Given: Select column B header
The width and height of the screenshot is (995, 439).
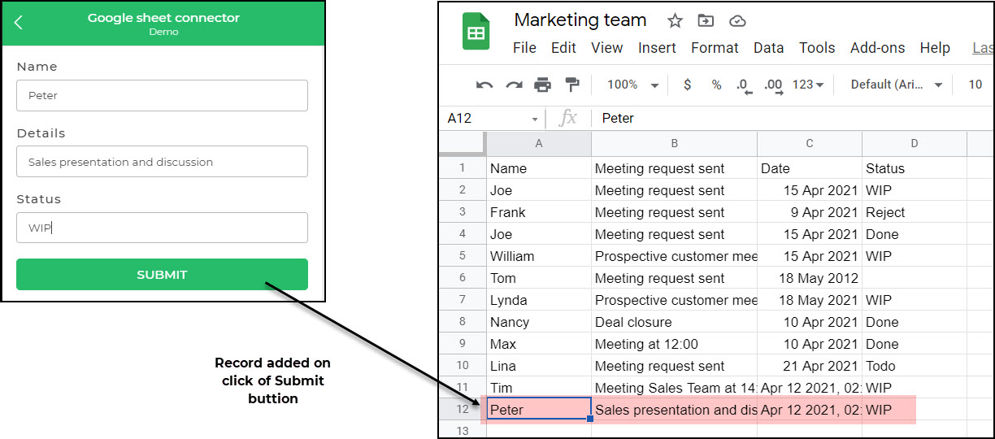Looking at the screenshot, I should click(674, 144).
